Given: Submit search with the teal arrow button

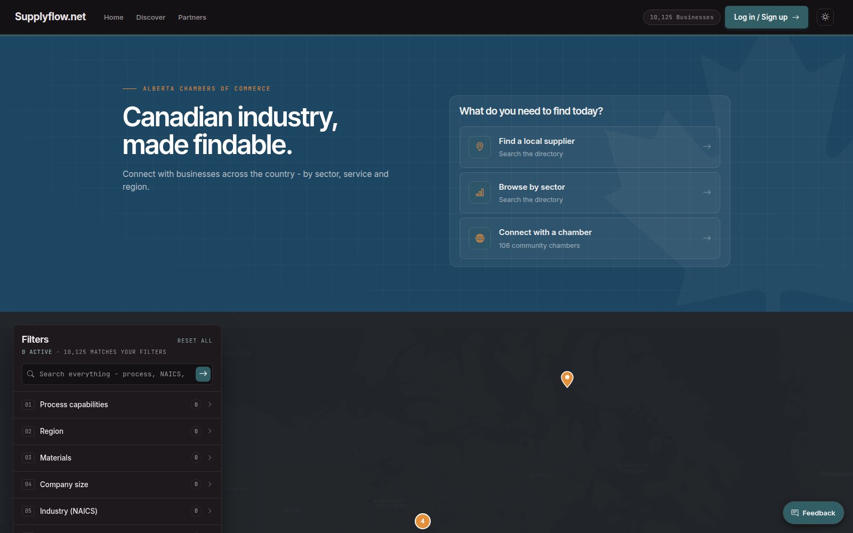Looking at the screenshot, I should point(203,374).
